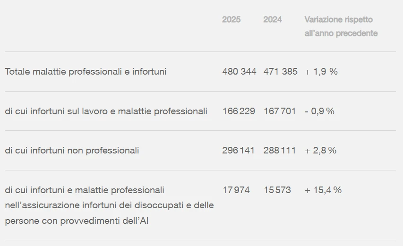The image size is (403, 246).
Task: Select the + 15,4 % variation cell
Action: [323, 190]
